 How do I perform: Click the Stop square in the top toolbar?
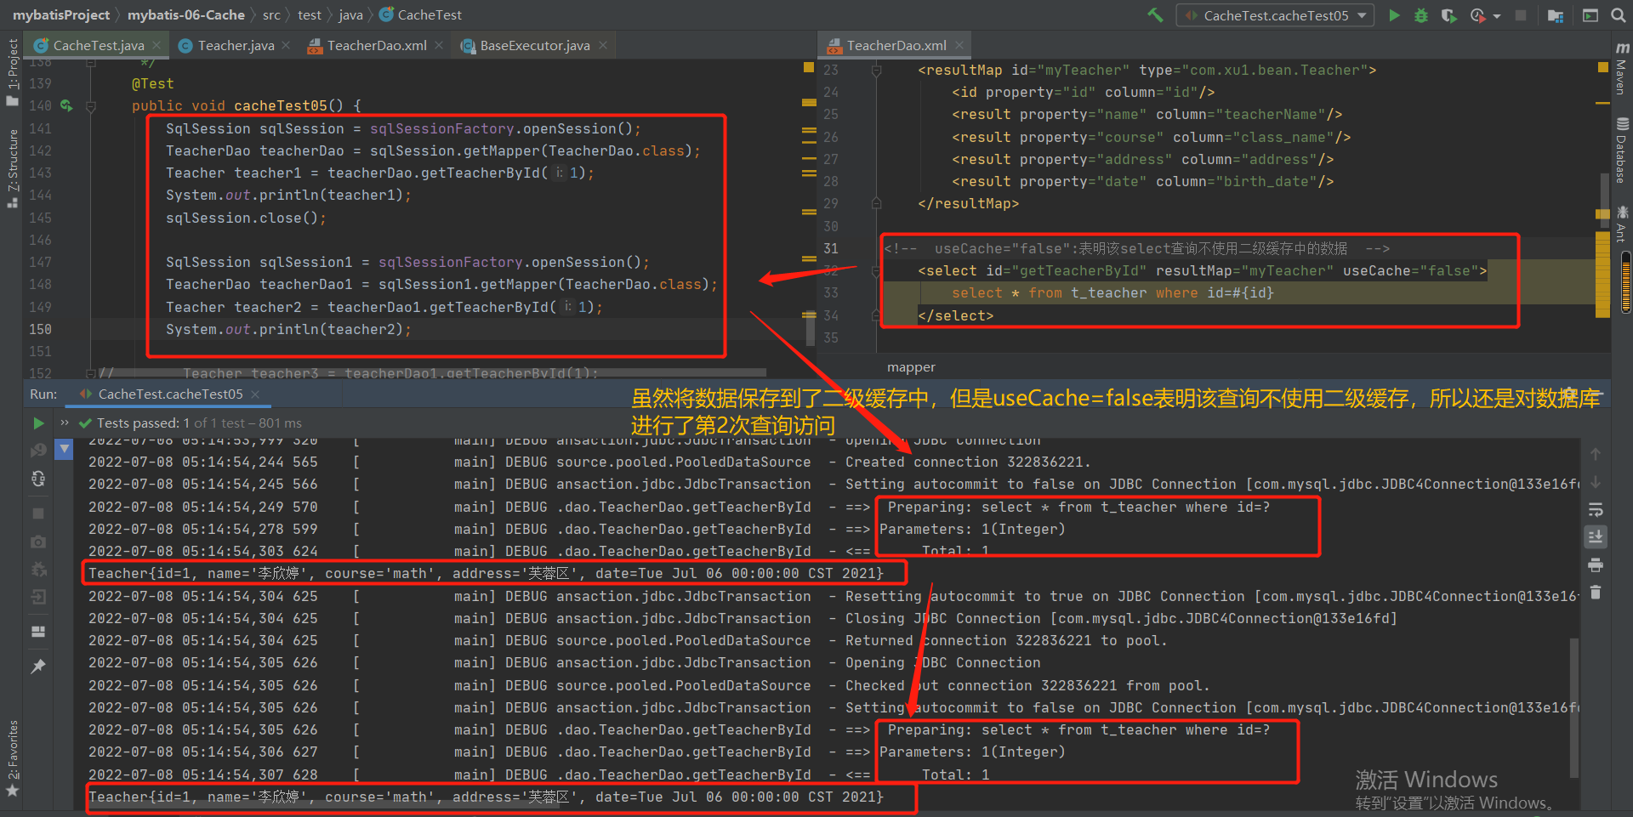pyautogui.click(x=1522, y=14)
